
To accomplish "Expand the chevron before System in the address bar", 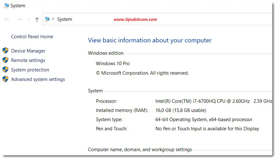I will tap(53, 19).
